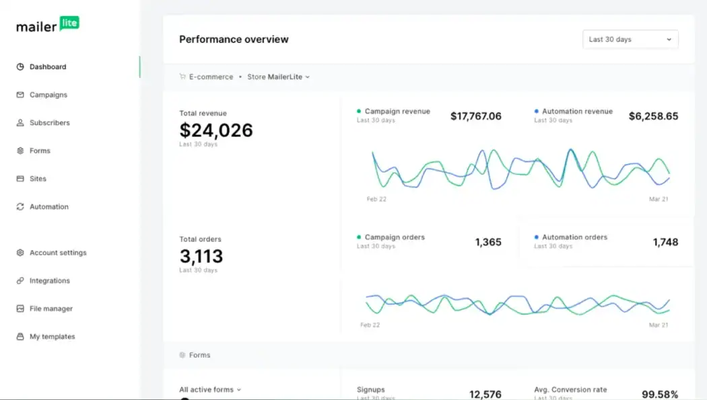The image size is (707, 400).
Task: Click the E-commerce breadcrumb label
Action: click(x=210, y=77)
